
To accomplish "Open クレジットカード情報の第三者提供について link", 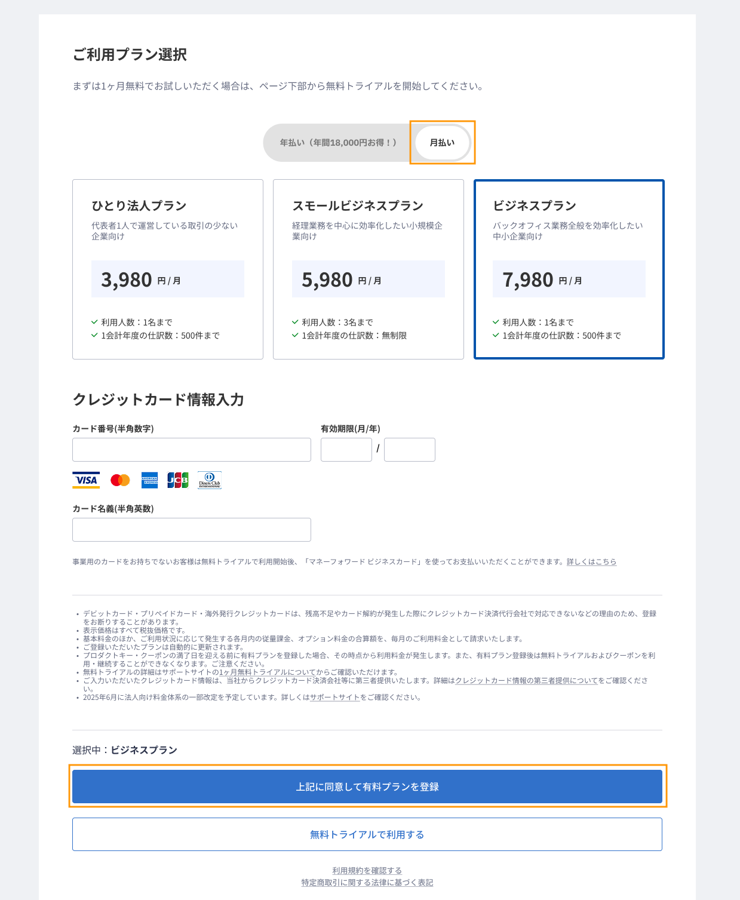I will [526, 680].
